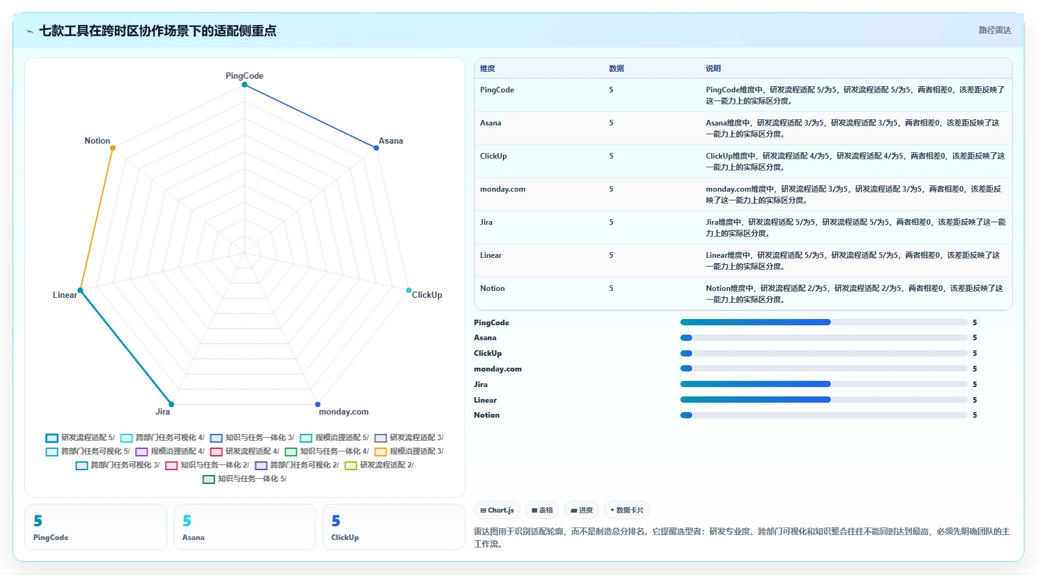Toggle legend item 跨部门任务可视化 5/
Screen dimensions: 1037x575
[88, 451]
